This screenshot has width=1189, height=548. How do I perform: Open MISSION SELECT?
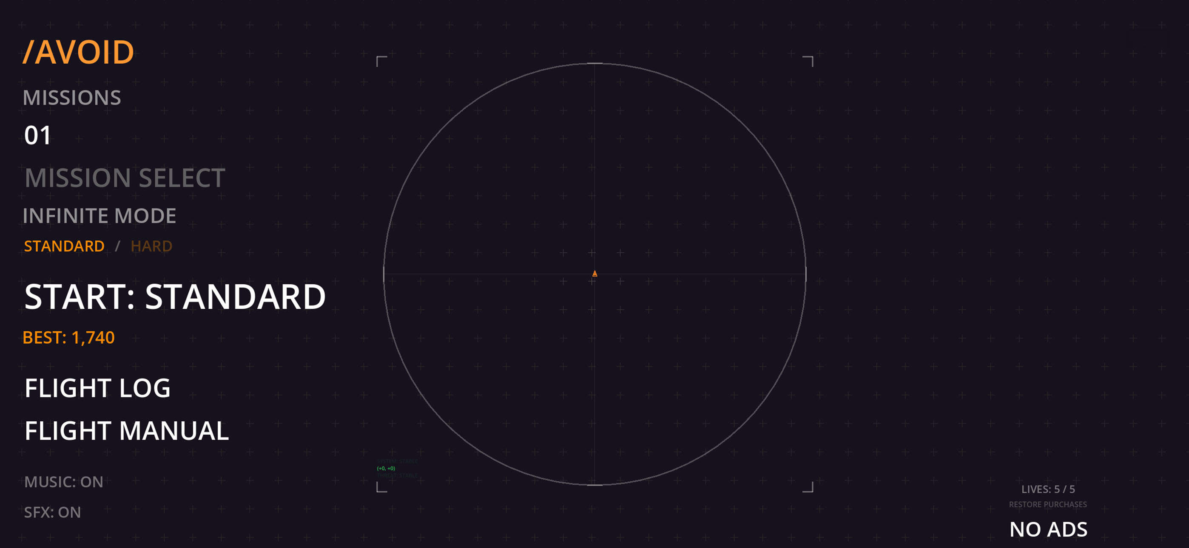click(125, 178)
